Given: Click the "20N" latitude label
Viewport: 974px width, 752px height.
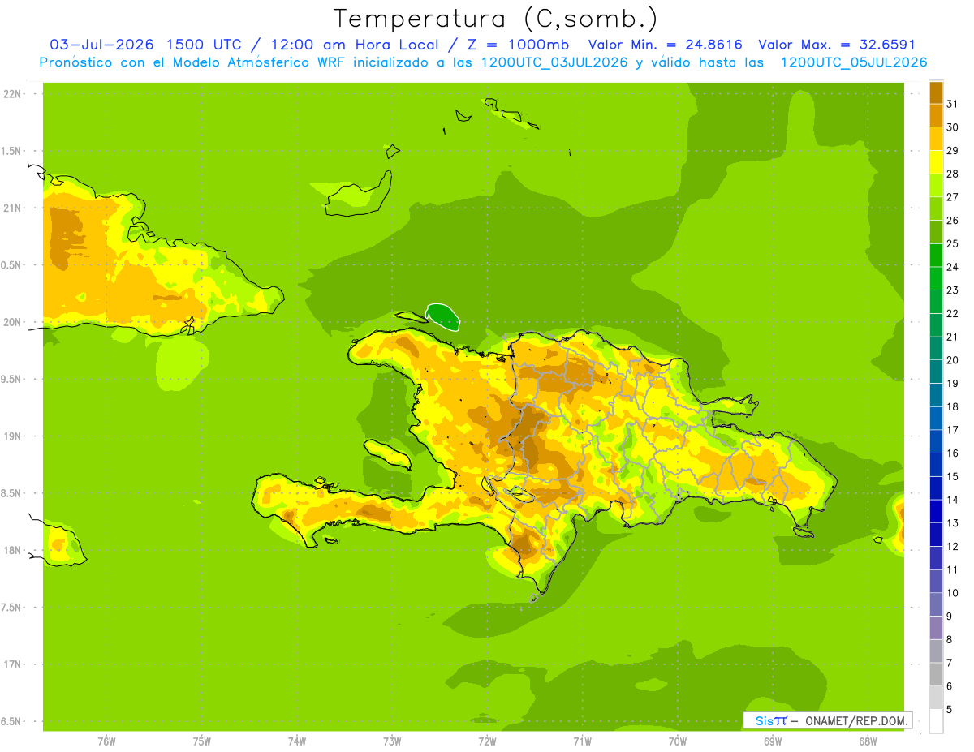Looking at the screenshot, I should 12,322.
